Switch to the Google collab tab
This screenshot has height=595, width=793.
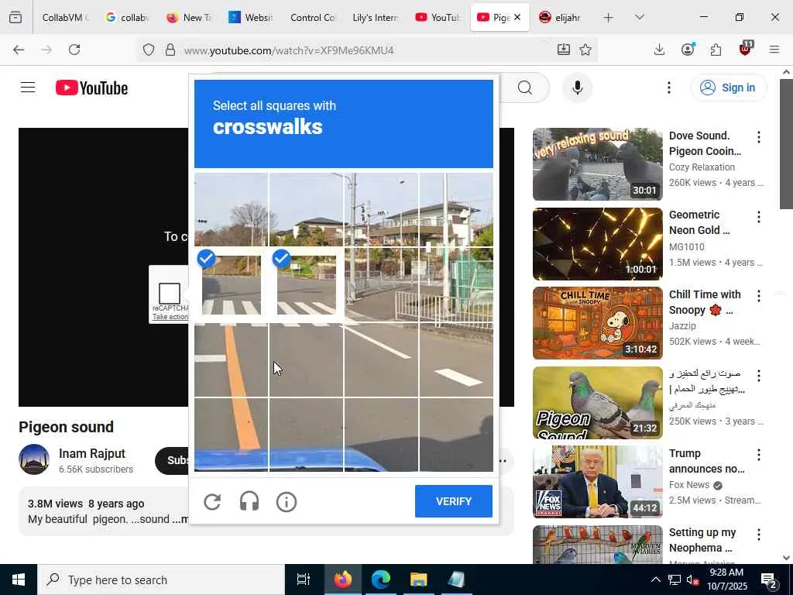point(128,18)
